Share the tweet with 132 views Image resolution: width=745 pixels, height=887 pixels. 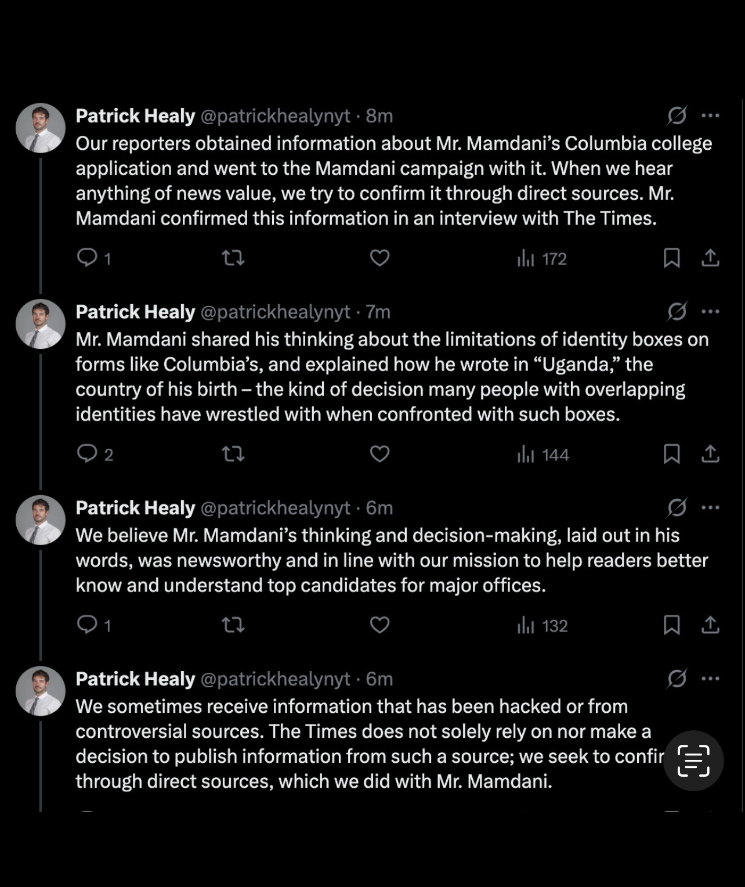(710, 625)
